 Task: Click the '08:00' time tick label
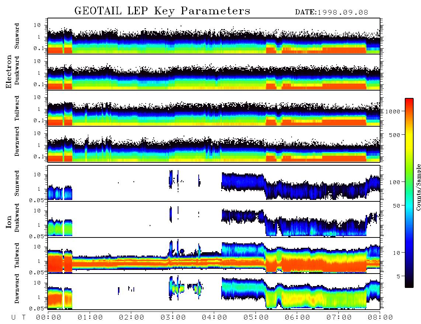click(380, 317)
